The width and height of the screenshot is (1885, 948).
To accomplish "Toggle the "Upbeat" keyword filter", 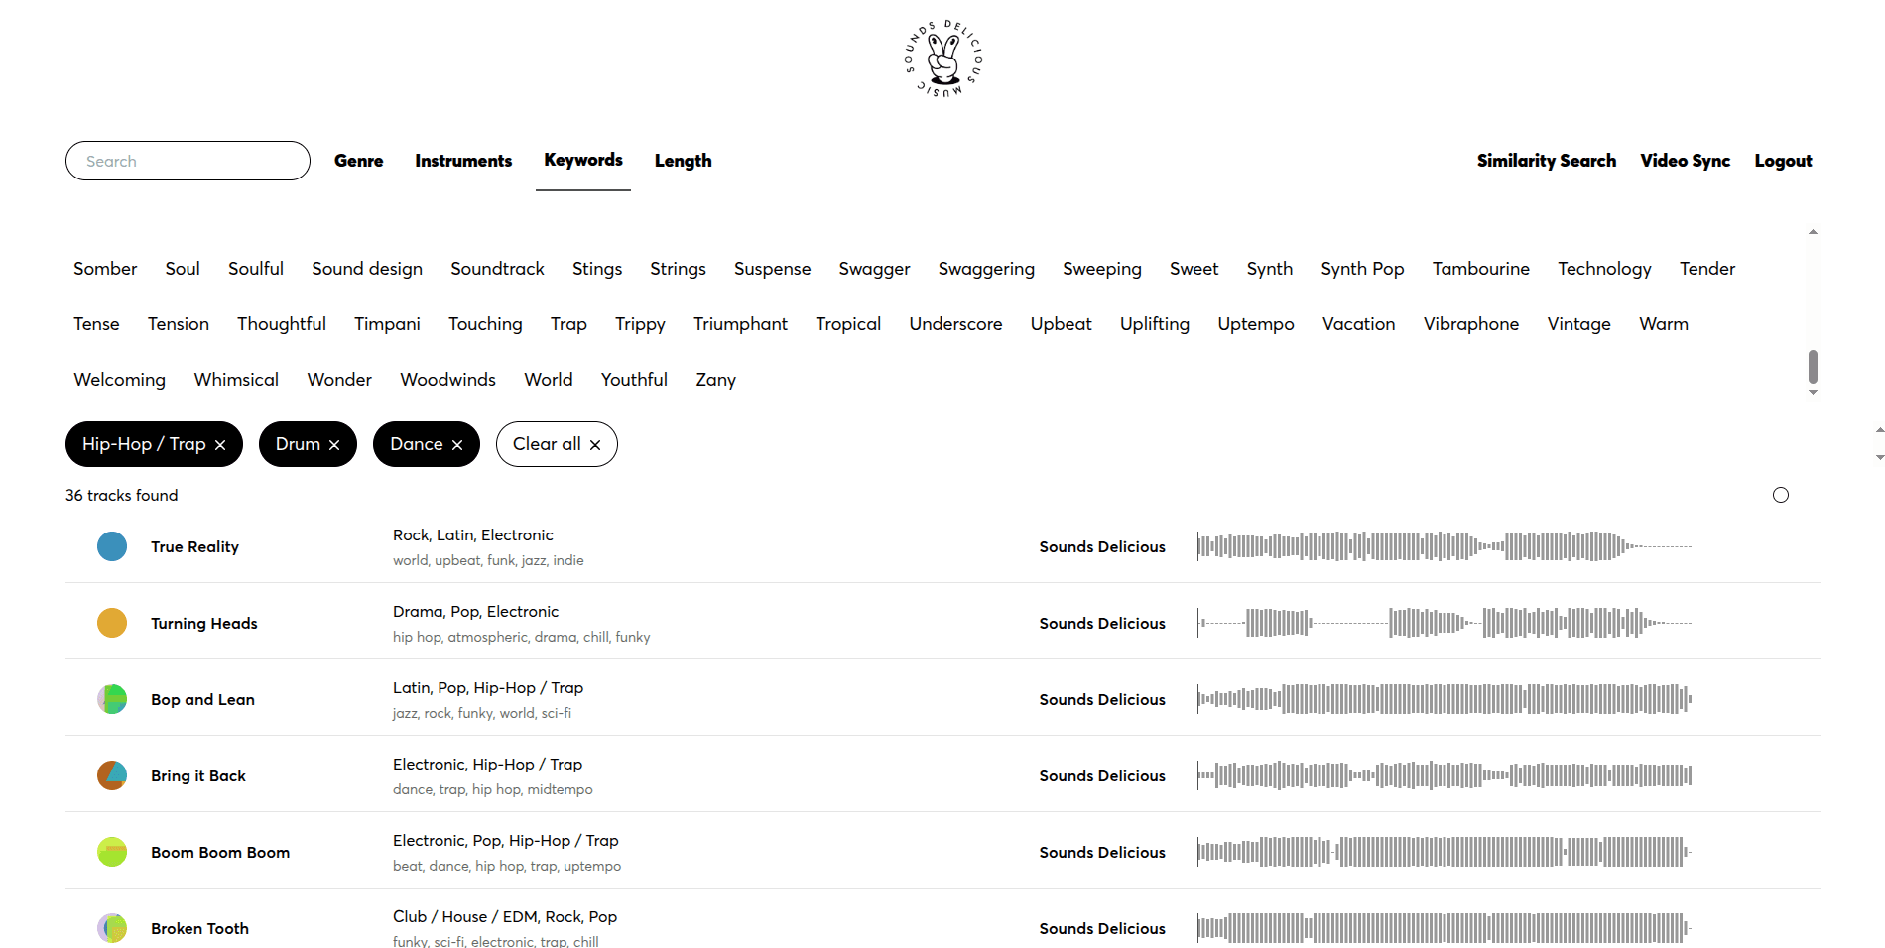I will click(x=1061, y=323).
